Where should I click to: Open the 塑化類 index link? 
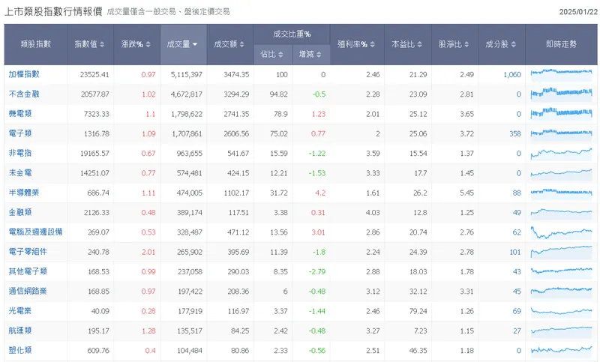click(x=20, y=350)
